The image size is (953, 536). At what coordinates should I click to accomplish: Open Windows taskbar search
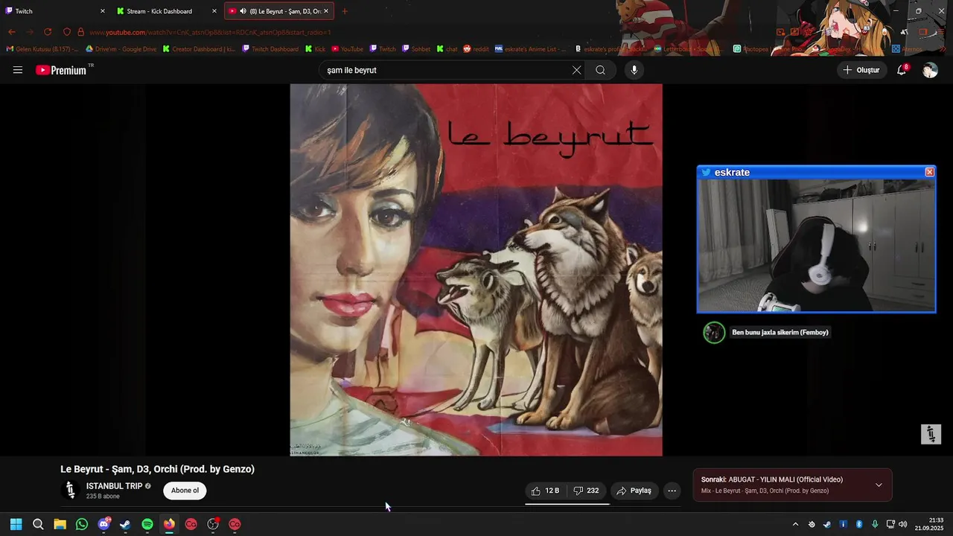click(38, 524)
